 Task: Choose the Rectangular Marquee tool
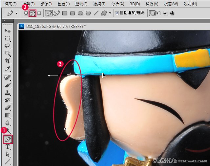8,38
